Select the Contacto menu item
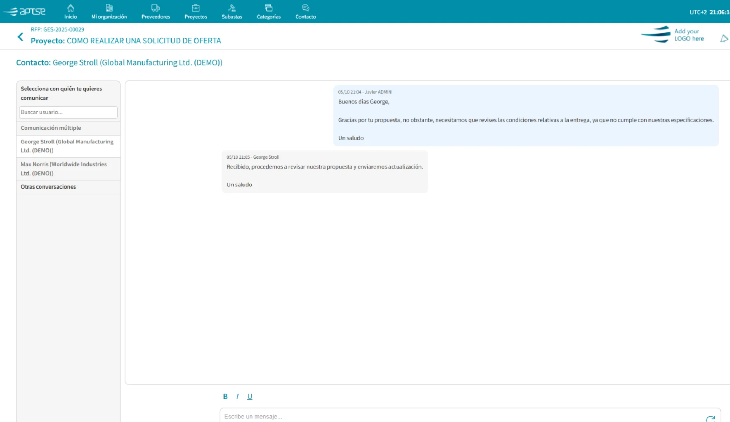The width and height of the screenshot is (730, 422). (305, 16)
